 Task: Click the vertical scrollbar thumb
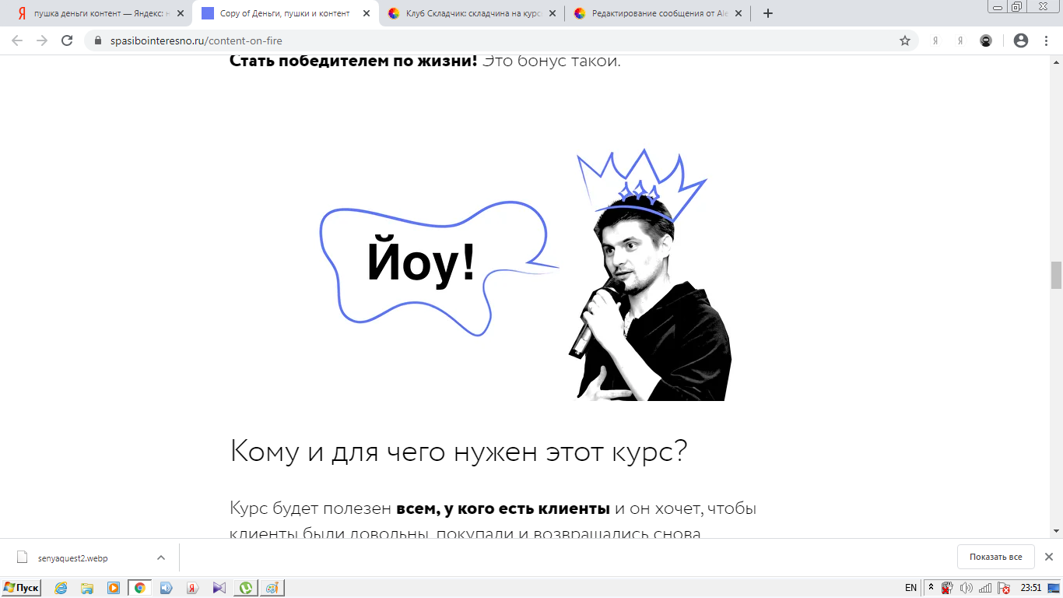[1056, 276]
